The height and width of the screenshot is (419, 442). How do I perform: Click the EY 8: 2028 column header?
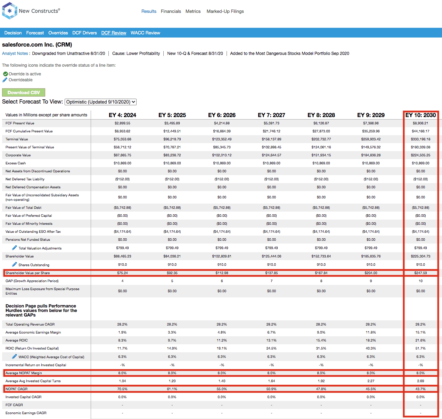coord(321,115)
